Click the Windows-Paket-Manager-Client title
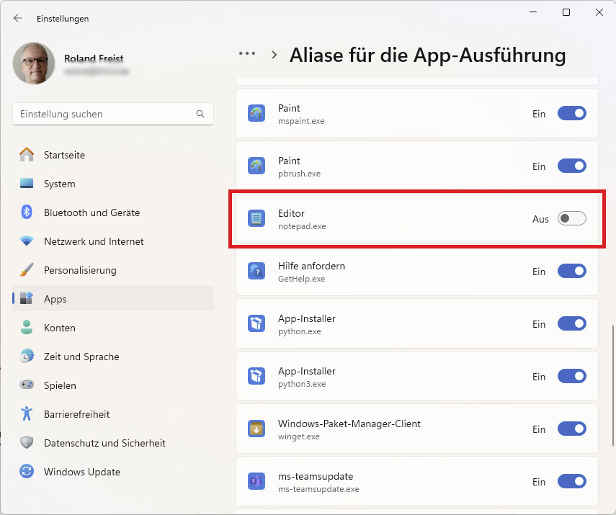Viewport: 616px width, 515px height. click(x=349, y=424)
